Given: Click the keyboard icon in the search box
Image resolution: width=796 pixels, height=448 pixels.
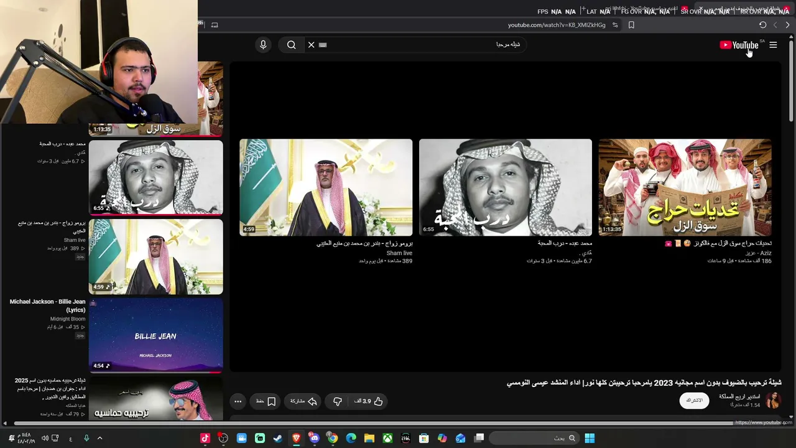Looking at the screenshot, I should click(x=323, y=45).
